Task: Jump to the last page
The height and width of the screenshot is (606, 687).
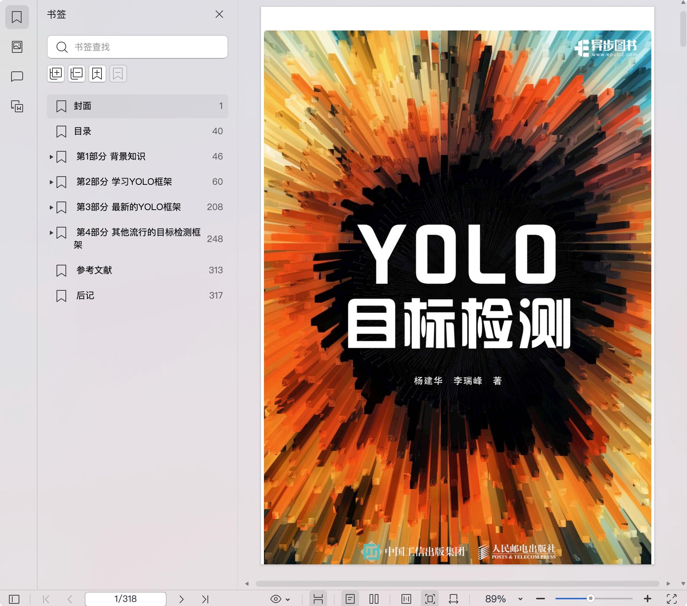Action: coord(205,599)
